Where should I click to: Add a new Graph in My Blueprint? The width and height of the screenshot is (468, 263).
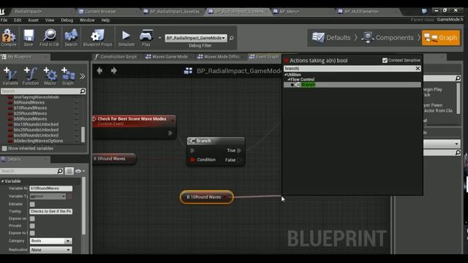click(68, 76)
